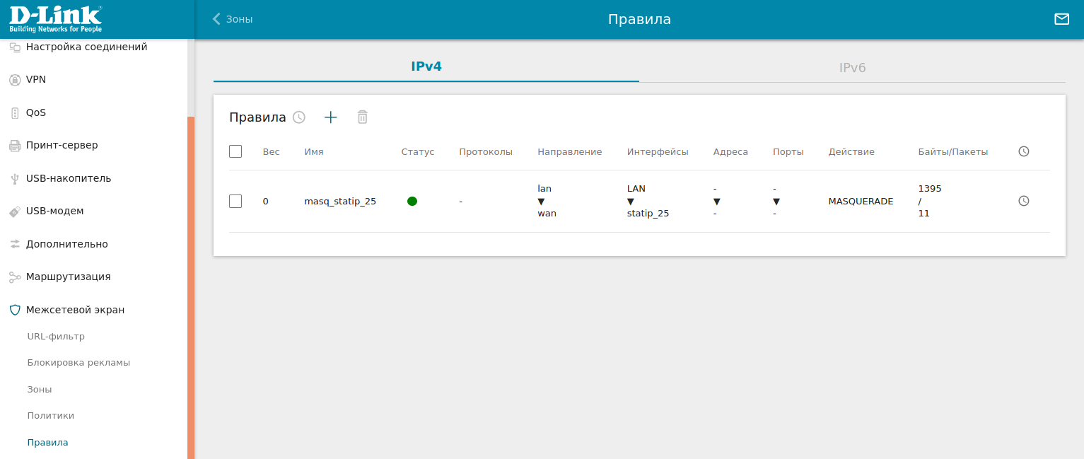Select the IPv4 tab
Viewport: 1084px width, 459px height.
coord(426,66)
